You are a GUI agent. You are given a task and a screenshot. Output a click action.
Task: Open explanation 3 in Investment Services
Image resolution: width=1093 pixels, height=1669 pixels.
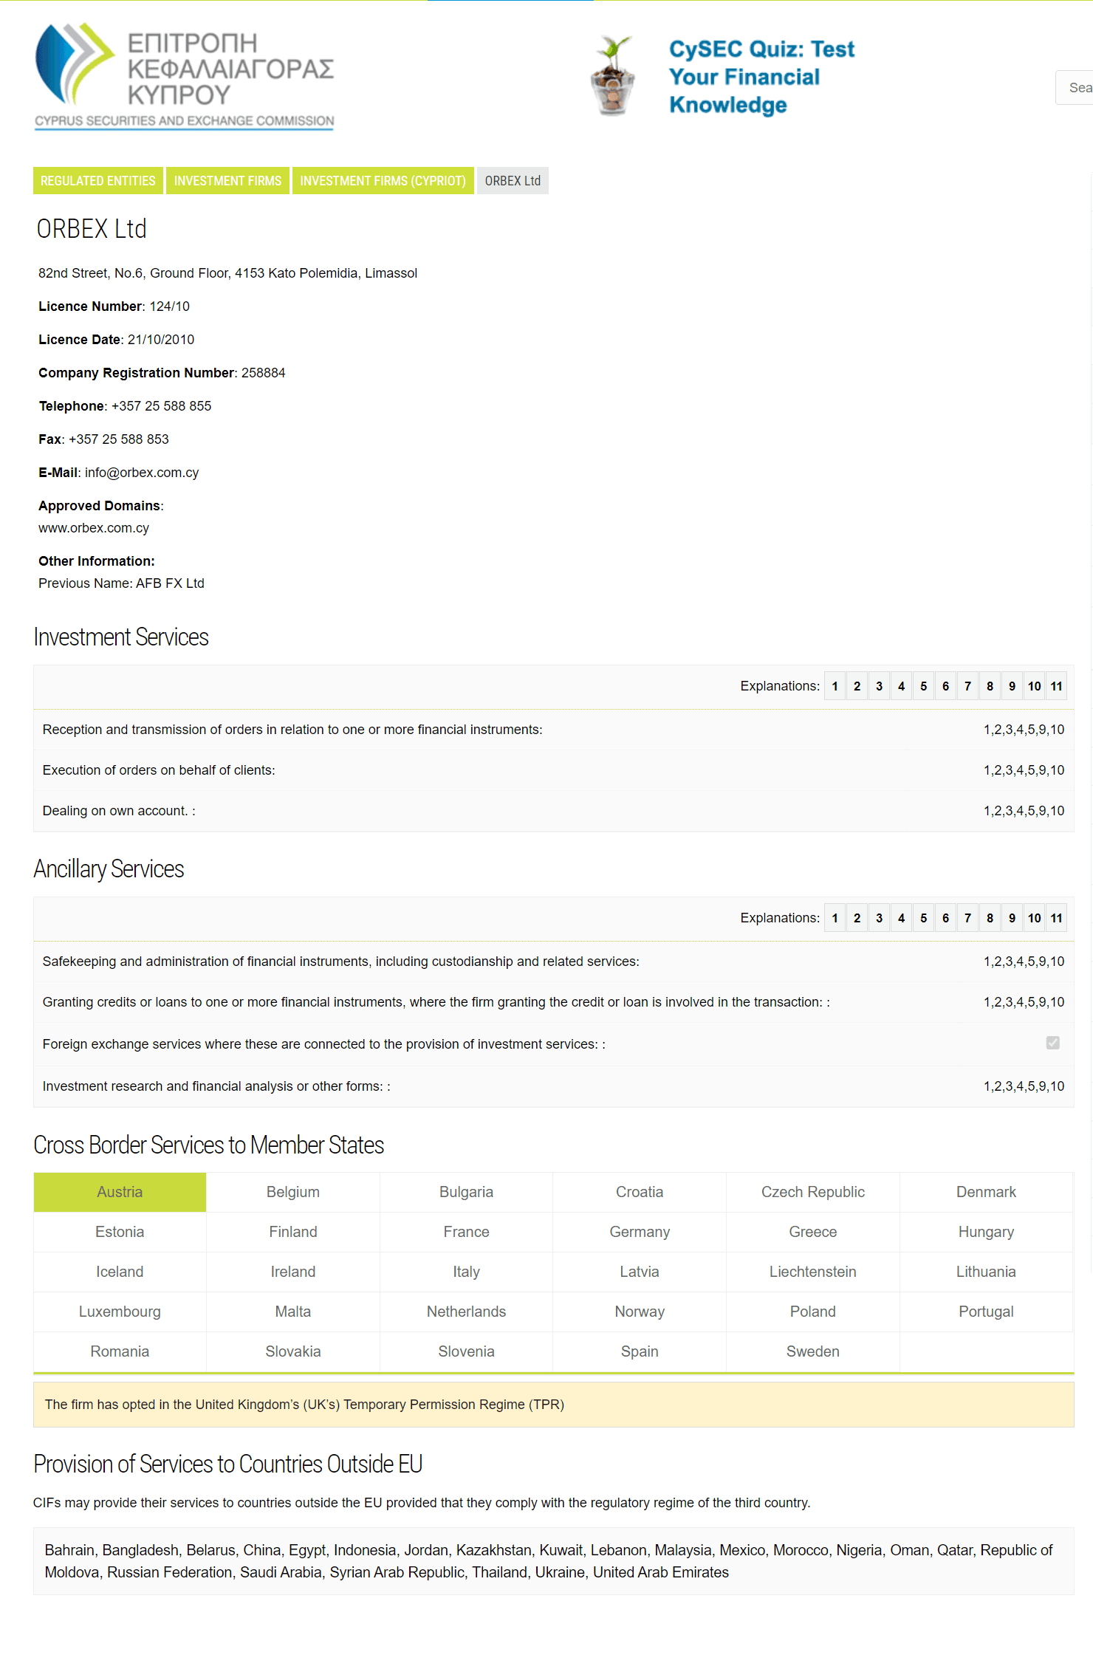tap(880, 686)
